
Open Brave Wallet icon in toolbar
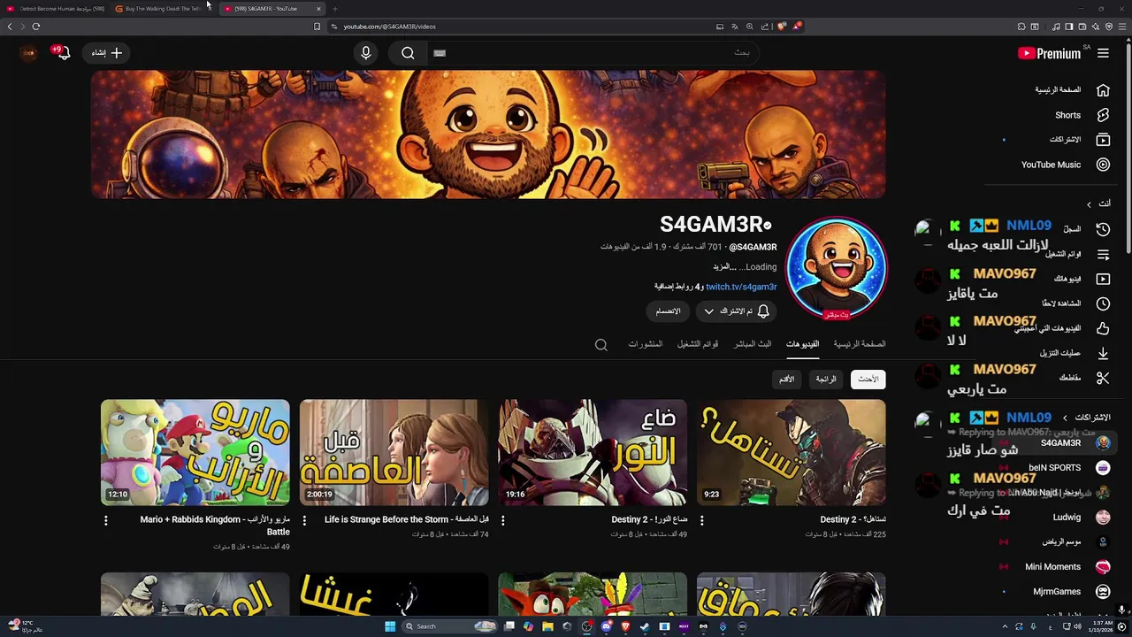pyautogui.click(x=1082, y=27)
